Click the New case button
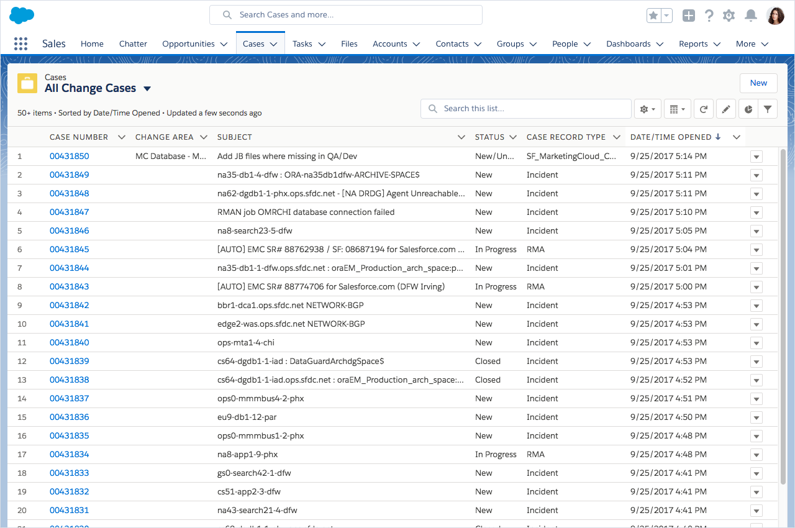This screenshot has width=795, height=528. (x=758, y=83)
